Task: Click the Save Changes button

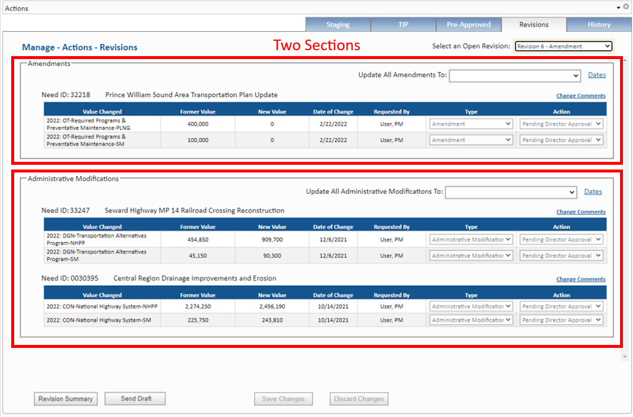Action: coord(283,399)
